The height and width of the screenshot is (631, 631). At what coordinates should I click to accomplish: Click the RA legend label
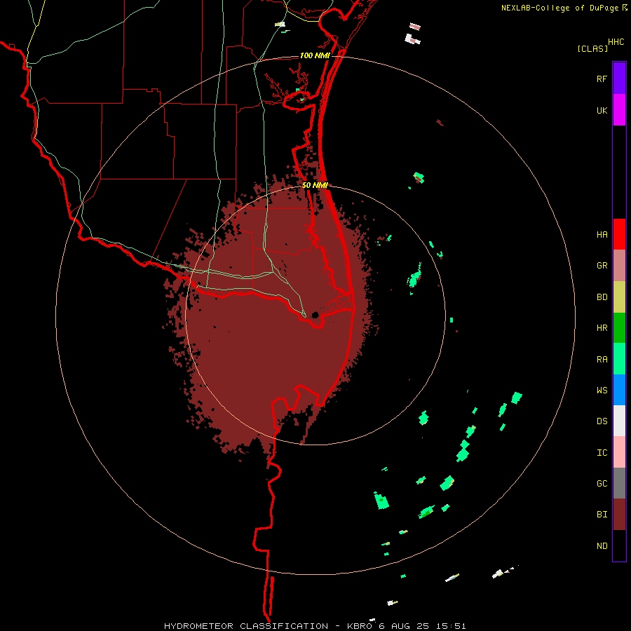click(602, 360)
